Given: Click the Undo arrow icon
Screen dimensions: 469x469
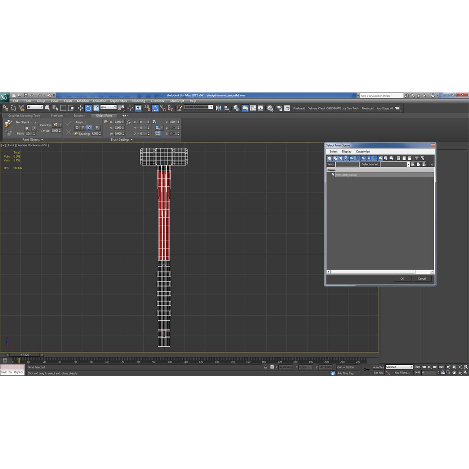Looking at the screenshot, I should tap(31, 96).
